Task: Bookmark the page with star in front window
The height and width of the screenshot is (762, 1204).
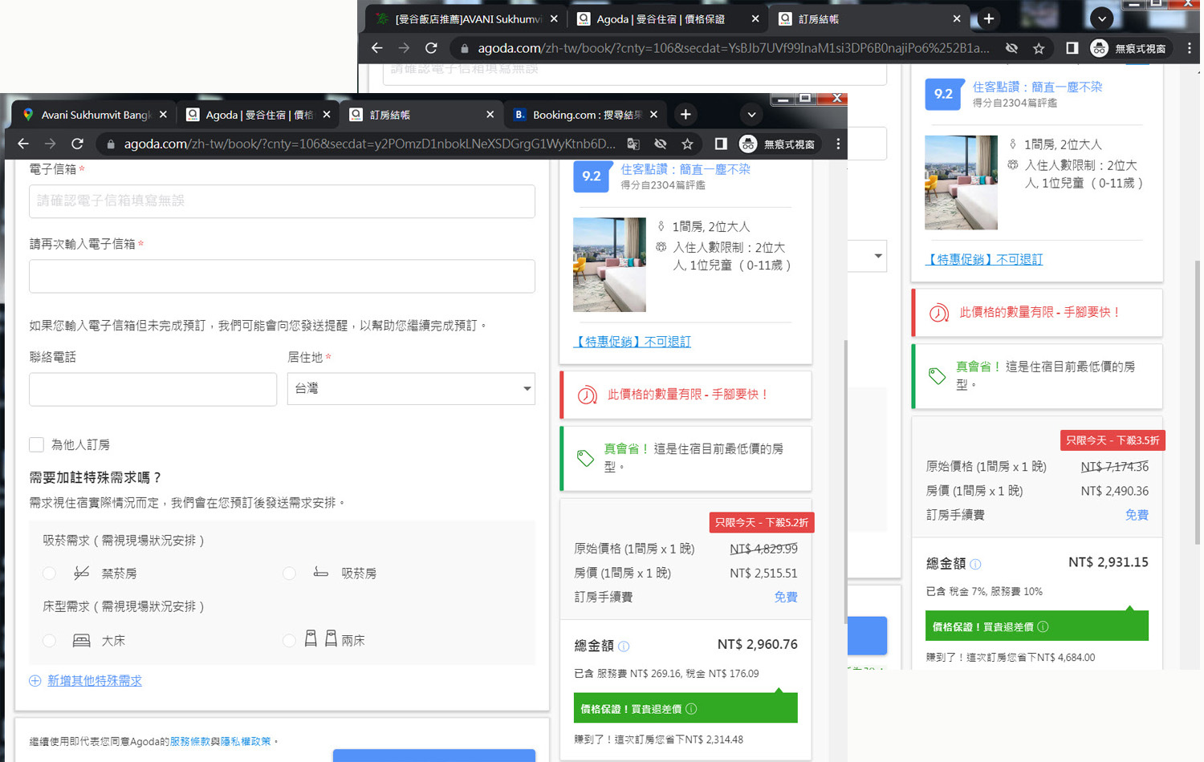Action: tap(687, 144)
